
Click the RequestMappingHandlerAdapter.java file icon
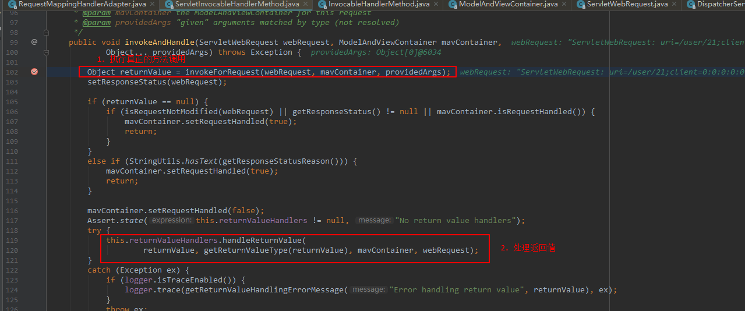tap(12, 5)
